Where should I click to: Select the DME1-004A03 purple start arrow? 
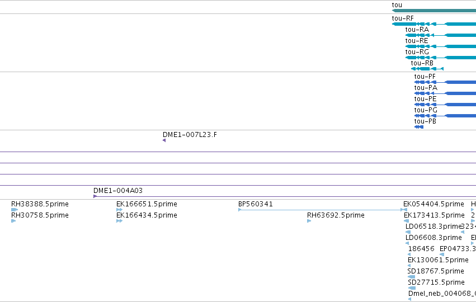(x=95, y=196)
